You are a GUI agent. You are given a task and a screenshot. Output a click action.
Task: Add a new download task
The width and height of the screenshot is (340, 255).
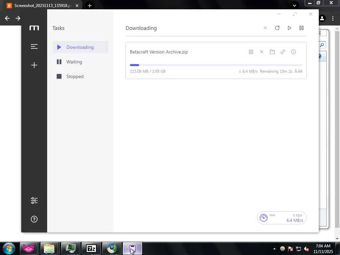pyautogui.click(x=34, y=65)
